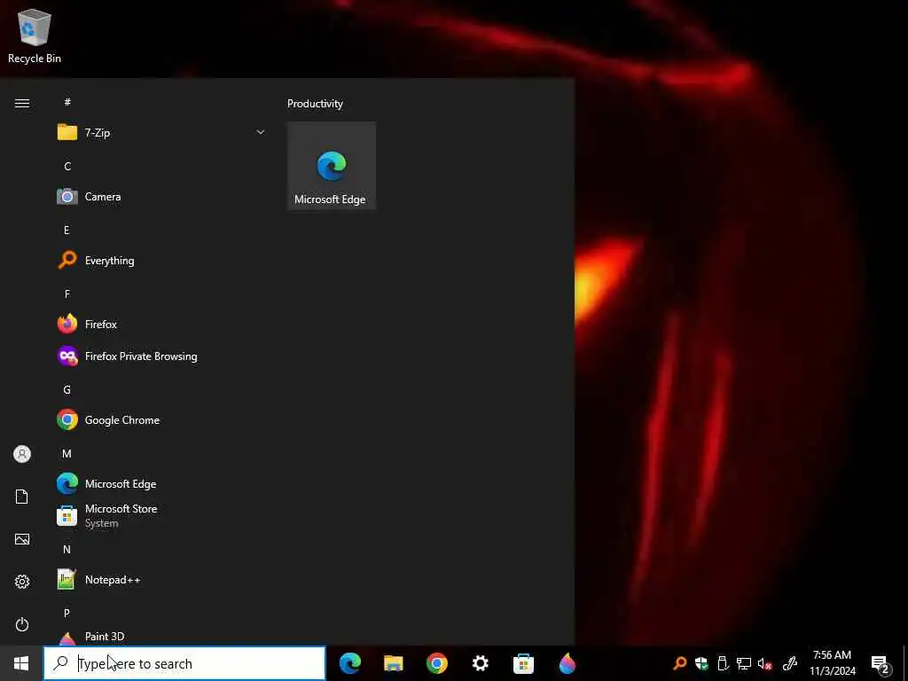Click the Power button in Start
The width and height of the screenshot is (908, 681).
(22, 624)
